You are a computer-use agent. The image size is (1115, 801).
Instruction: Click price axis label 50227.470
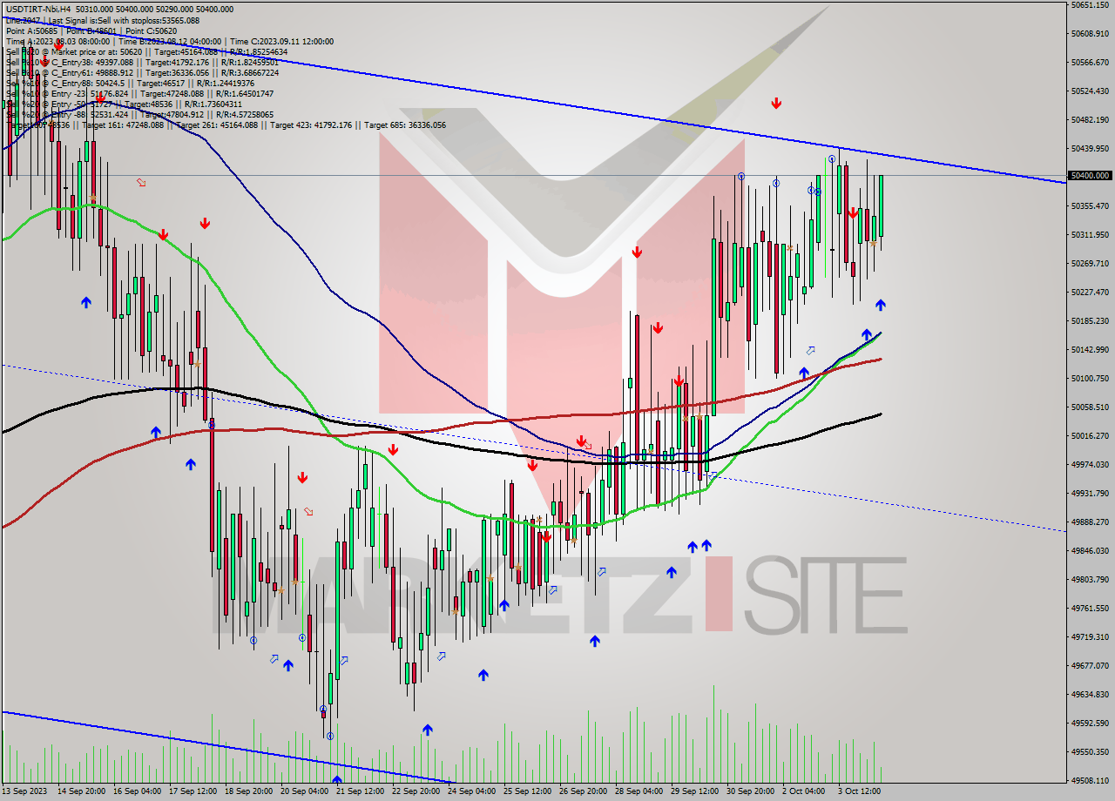click(1091, 292)
